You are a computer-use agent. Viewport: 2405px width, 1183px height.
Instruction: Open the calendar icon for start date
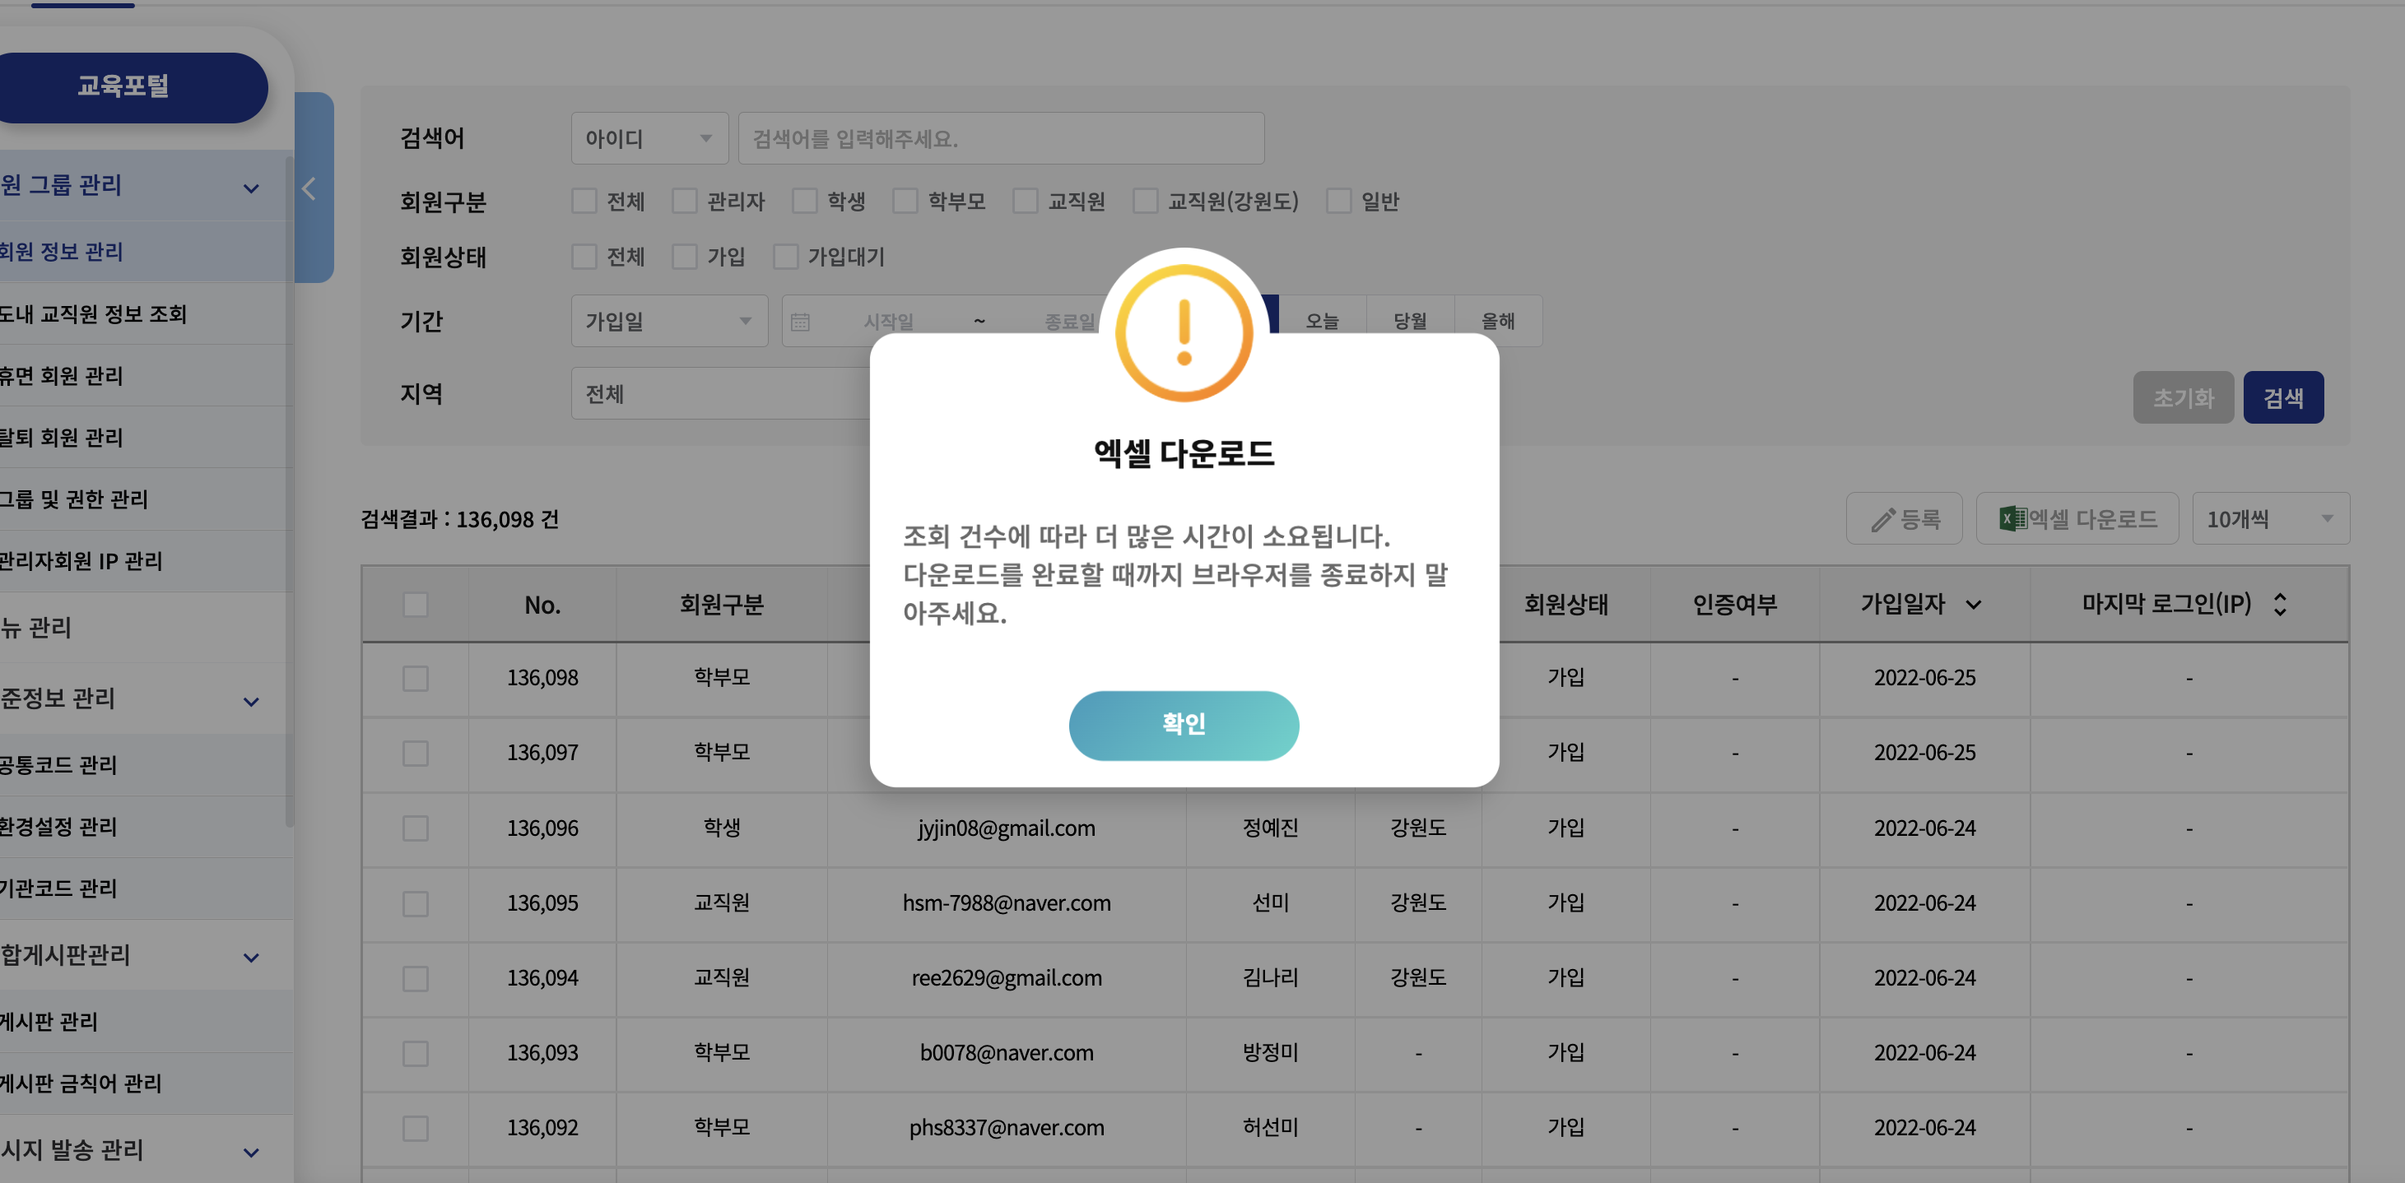point(801,320)
